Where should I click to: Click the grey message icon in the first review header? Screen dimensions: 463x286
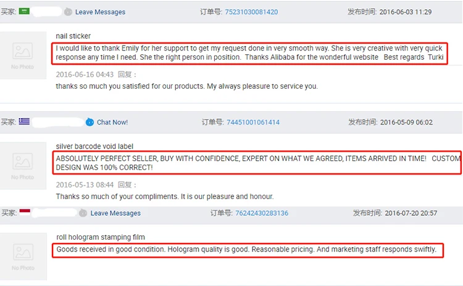(68, 12)
